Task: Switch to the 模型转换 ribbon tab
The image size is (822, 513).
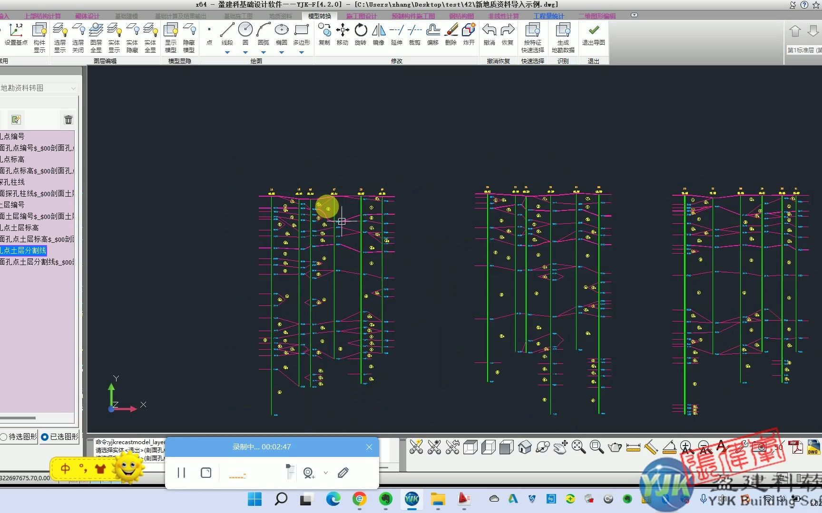Action: 320,16
